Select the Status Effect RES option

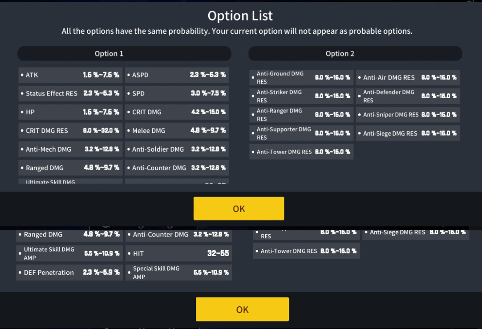pos(70,94)
